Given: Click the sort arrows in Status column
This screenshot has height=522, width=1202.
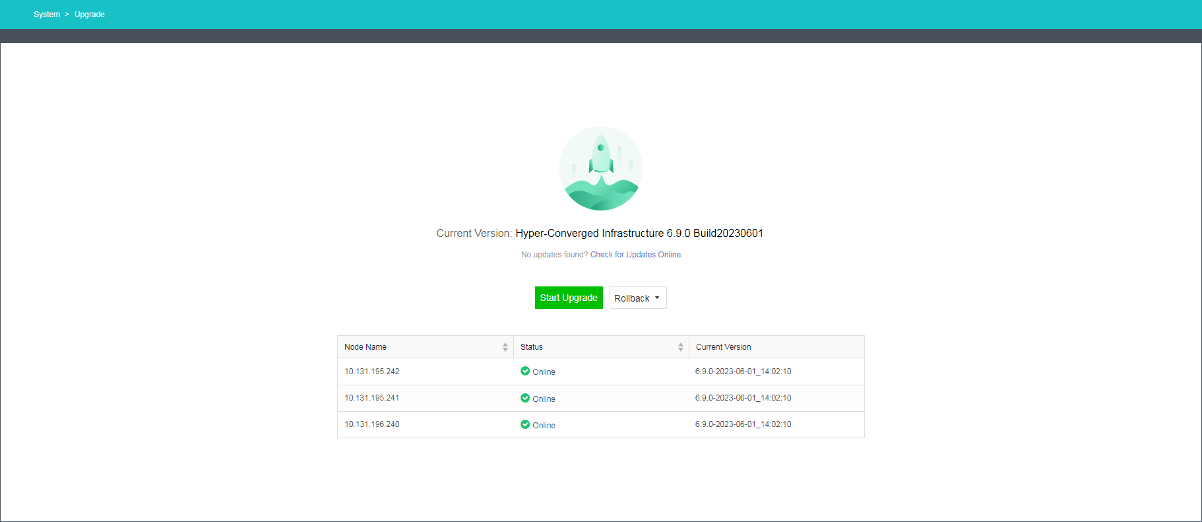Looking at the screenshot, I should pyautogui.click(x=681, y=347).
